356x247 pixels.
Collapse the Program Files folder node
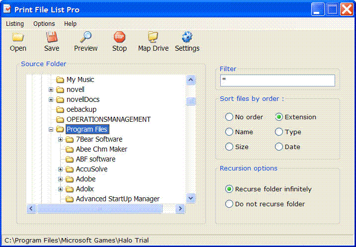51,129
